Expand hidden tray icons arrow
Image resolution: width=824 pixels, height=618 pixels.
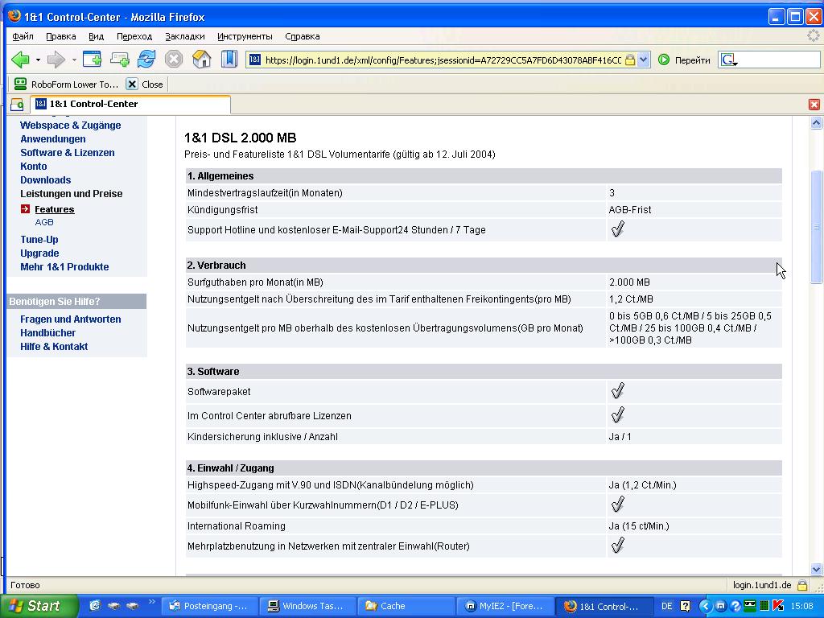(705, 606)
